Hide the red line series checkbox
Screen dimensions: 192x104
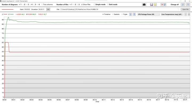click(x=3, y=14)
